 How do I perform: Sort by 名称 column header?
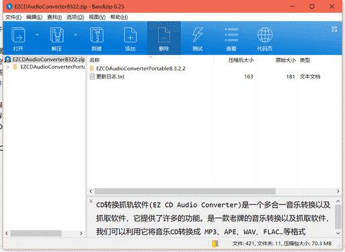coord(94,60)
